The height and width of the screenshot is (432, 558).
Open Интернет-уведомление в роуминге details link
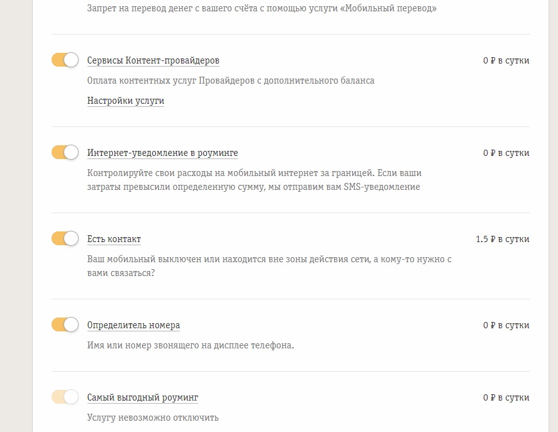click(x=163, y=153)
